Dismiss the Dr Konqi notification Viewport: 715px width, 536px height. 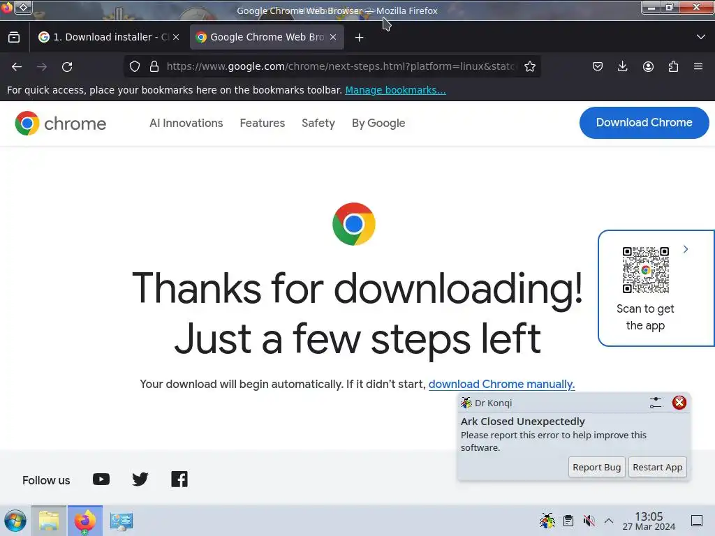[679, 403]
